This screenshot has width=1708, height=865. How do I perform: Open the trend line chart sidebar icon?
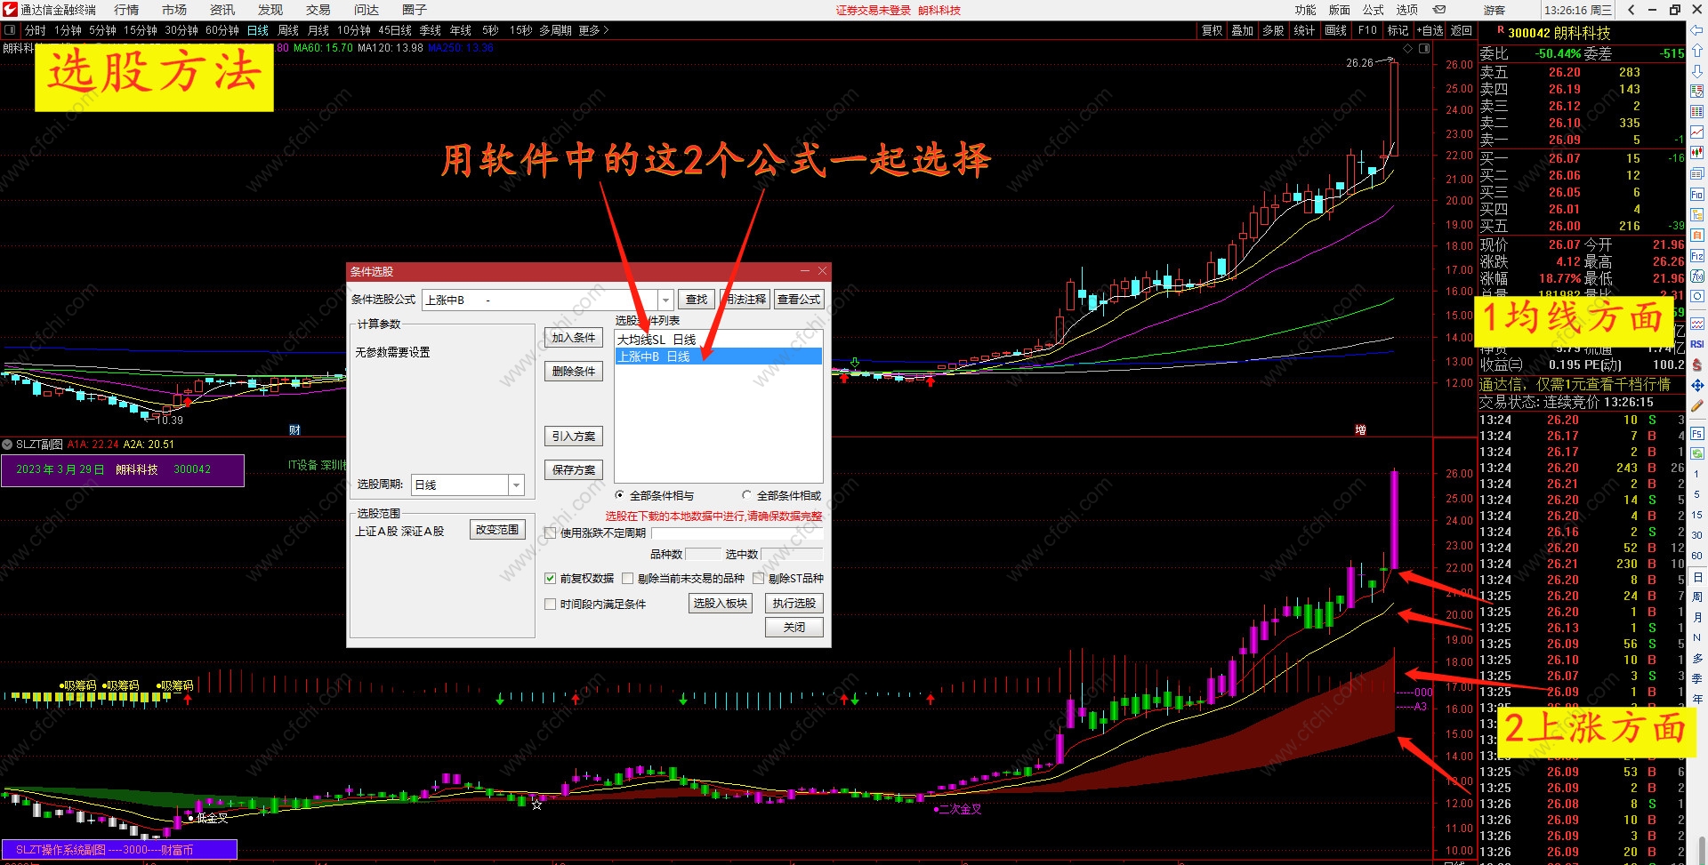coord(1697,132)
